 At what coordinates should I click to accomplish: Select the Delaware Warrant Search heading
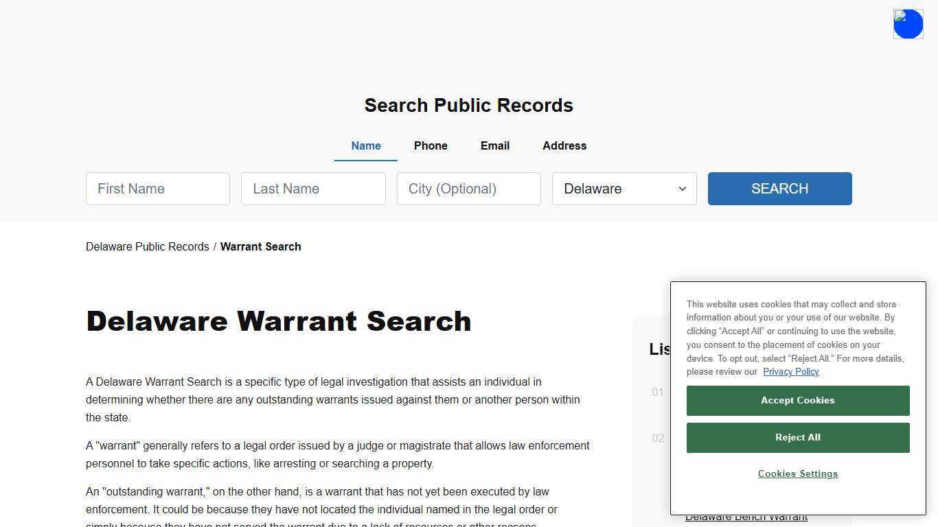click(278, 320)
